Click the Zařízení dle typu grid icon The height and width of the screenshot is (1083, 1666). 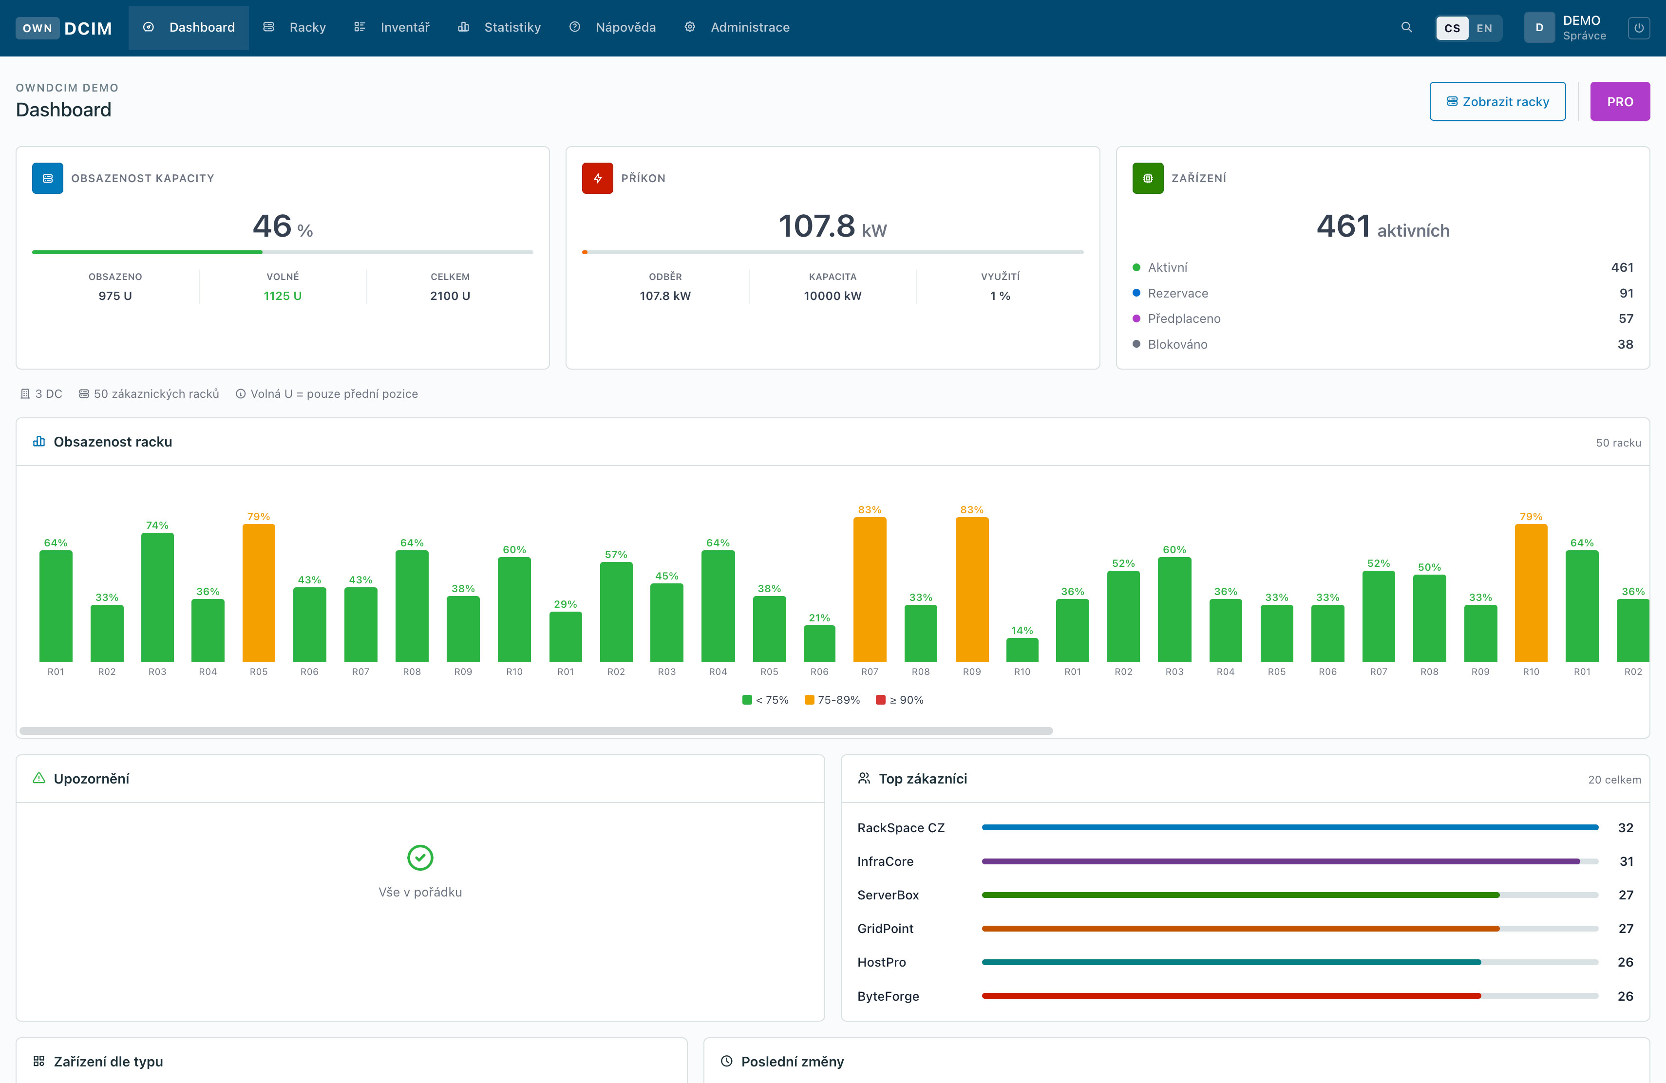click(39, 1061)
